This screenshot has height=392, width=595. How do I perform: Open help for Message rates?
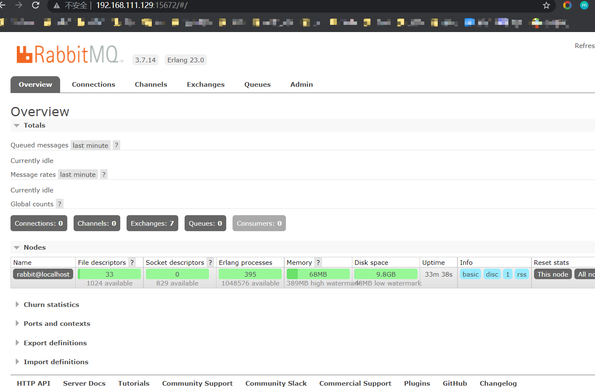point(104,174)
